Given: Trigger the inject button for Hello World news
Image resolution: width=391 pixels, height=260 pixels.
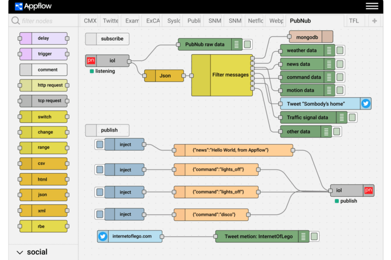Looking at the screenshot, I should (x=100, y=145).
